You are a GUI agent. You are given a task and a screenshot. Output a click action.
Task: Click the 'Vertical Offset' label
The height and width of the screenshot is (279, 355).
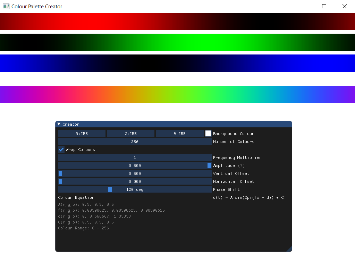[x=231, y=174]
